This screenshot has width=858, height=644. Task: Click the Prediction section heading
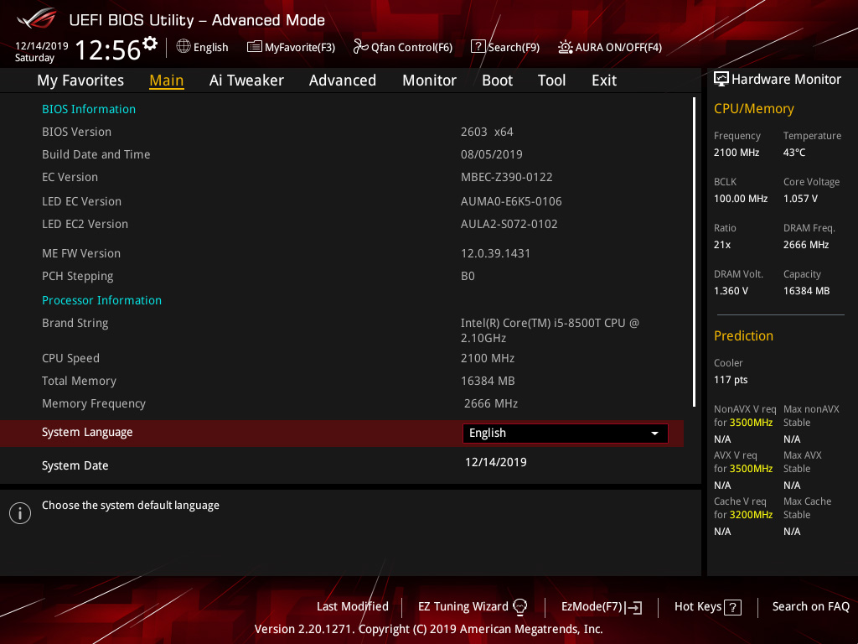point(744,335)
